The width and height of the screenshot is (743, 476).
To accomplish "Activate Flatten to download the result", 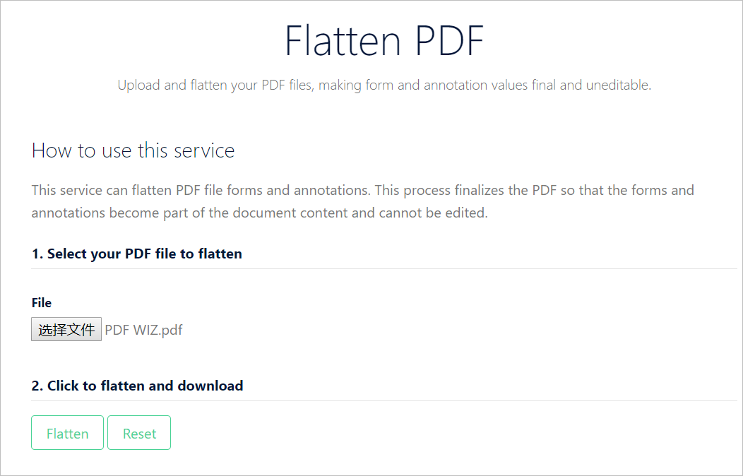I will click(x=67, y=432).
